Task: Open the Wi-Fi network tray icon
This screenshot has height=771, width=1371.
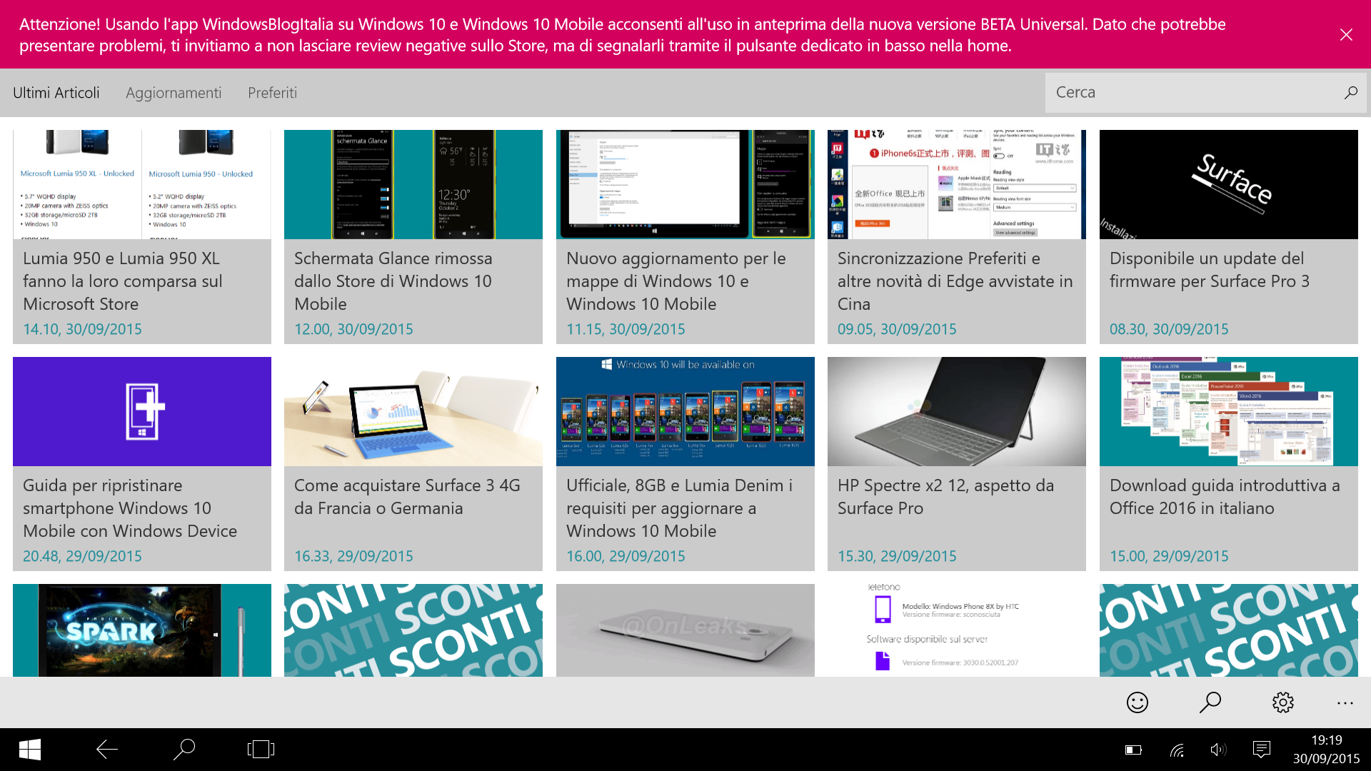Action: click(1177, 750)
